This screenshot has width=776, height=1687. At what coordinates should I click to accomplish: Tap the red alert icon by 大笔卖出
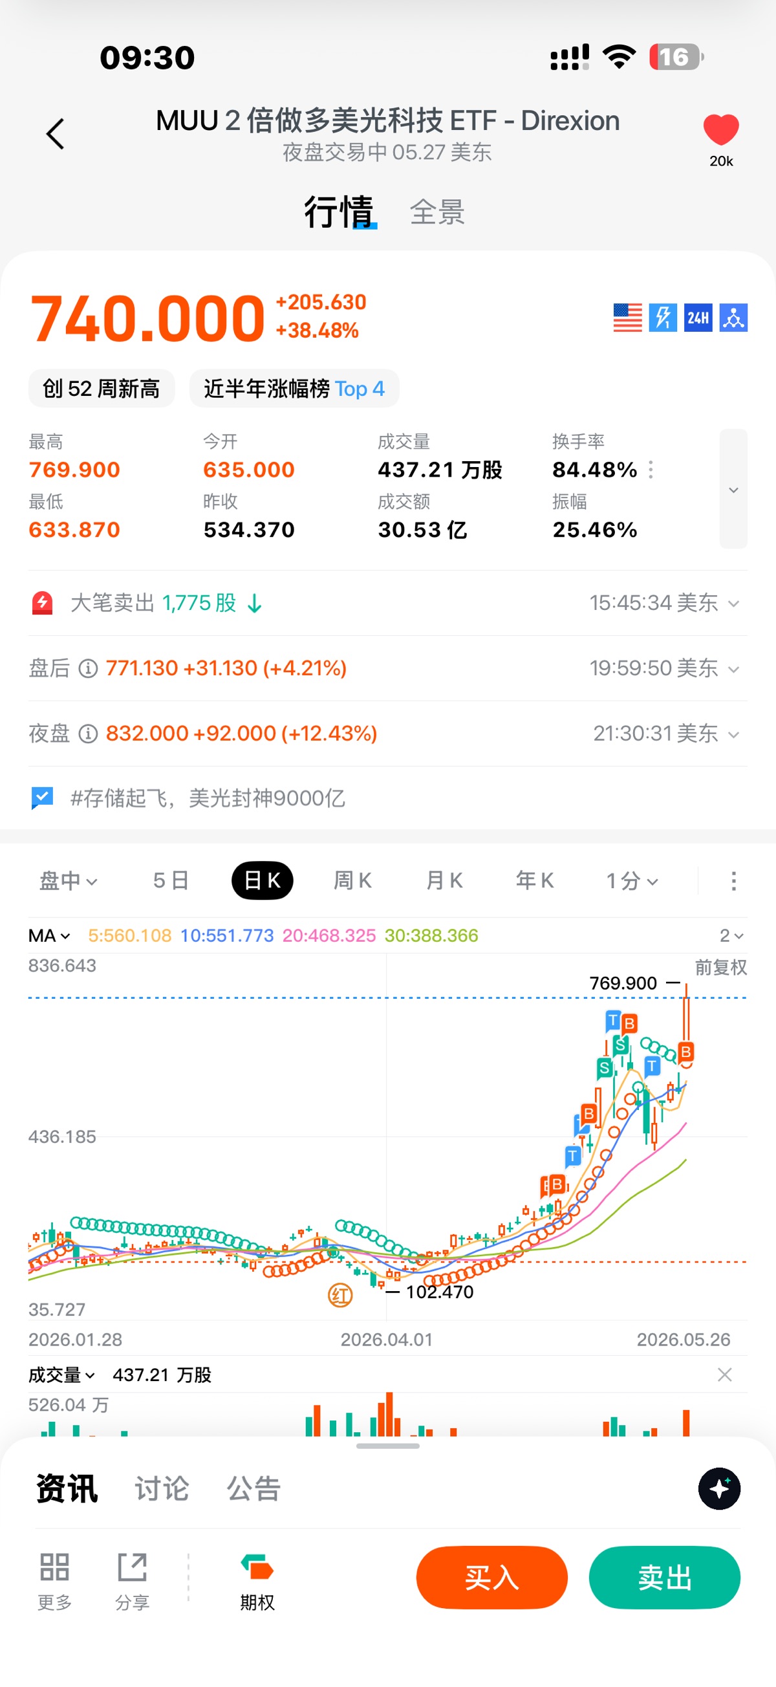(43, 602)
